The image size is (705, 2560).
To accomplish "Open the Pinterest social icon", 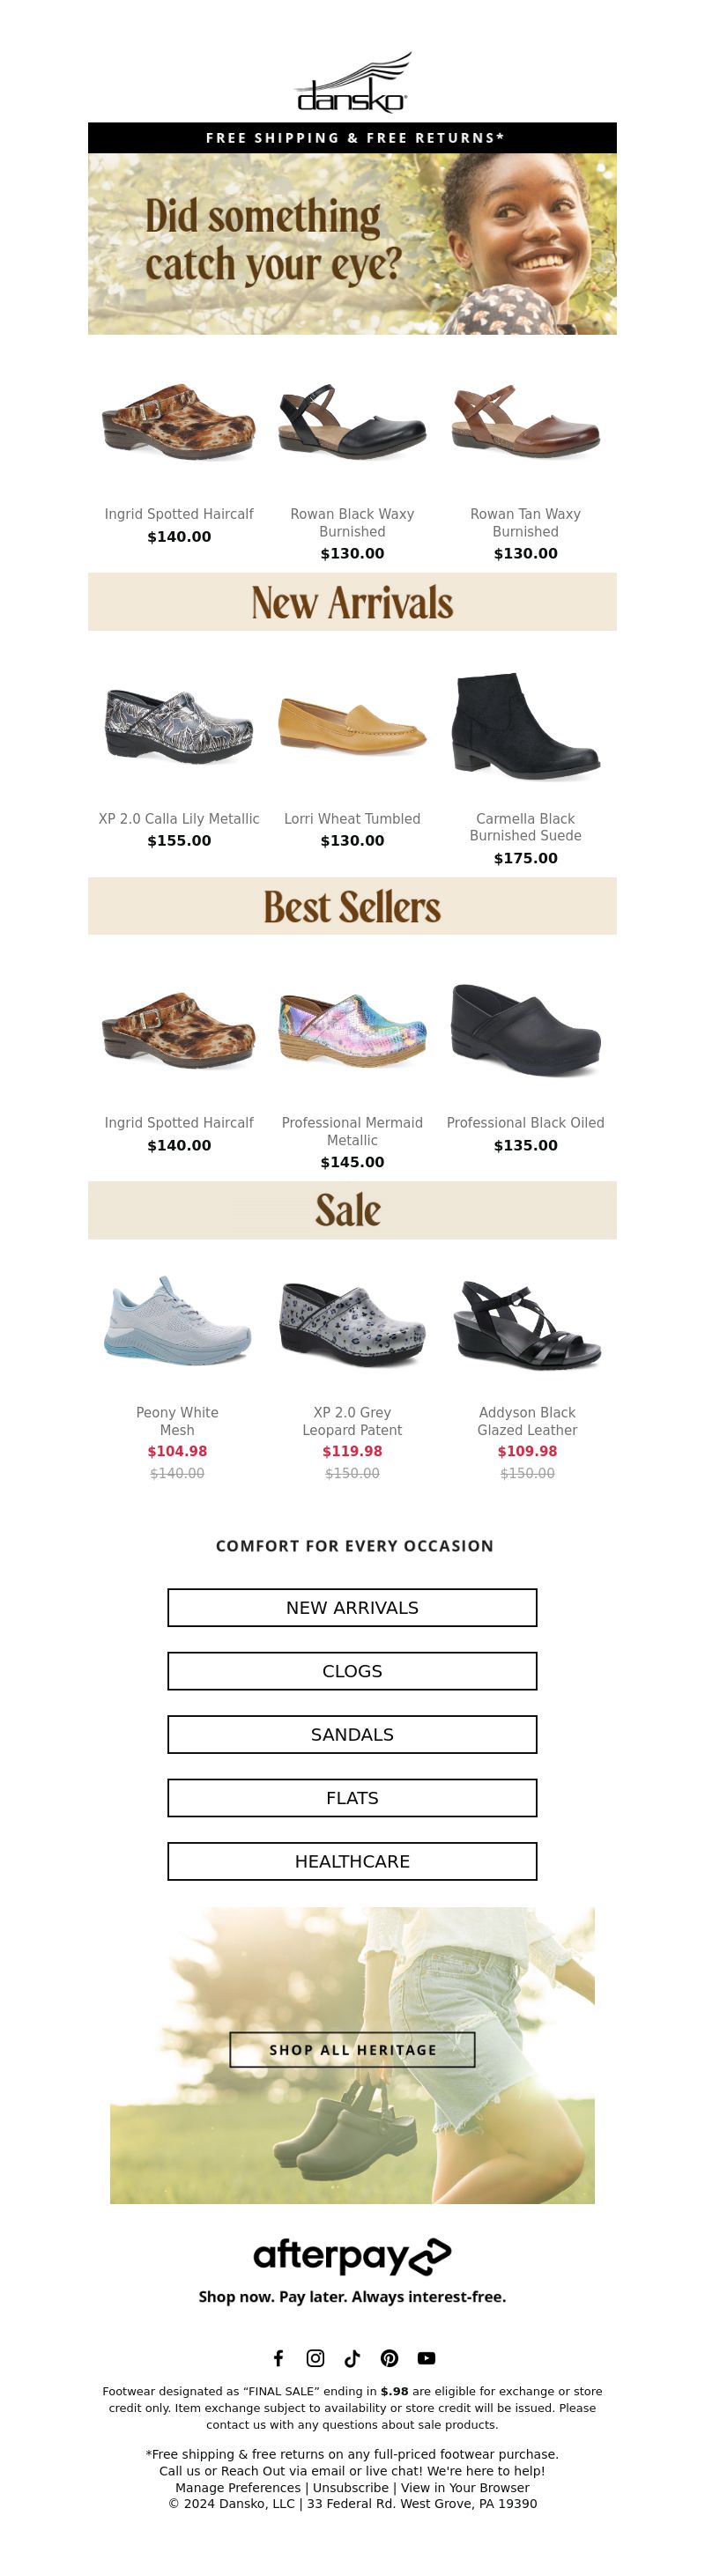I will pos(390,2358).
